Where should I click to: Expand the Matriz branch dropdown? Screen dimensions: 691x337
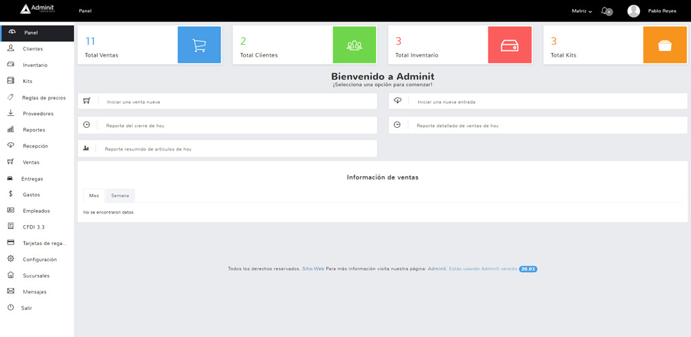(x=582, y=11)
